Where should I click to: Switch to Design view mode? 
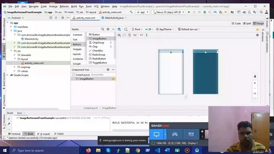point(259,24)
